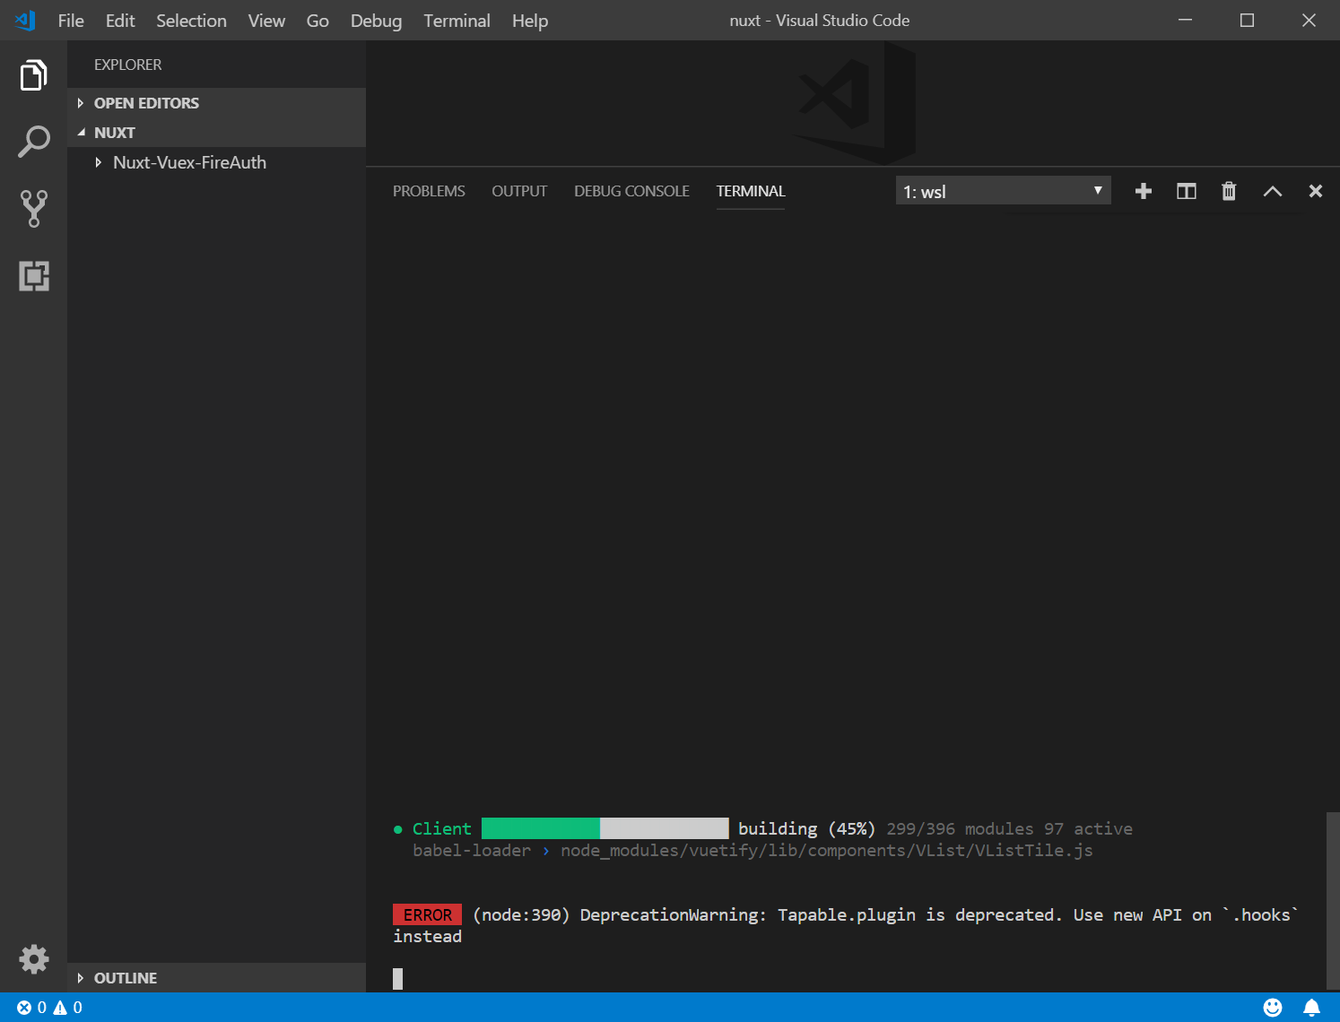Screen dimensions: 1340x1022
Task: Collapse the NUXT folder section
Action: click(216, 133)
